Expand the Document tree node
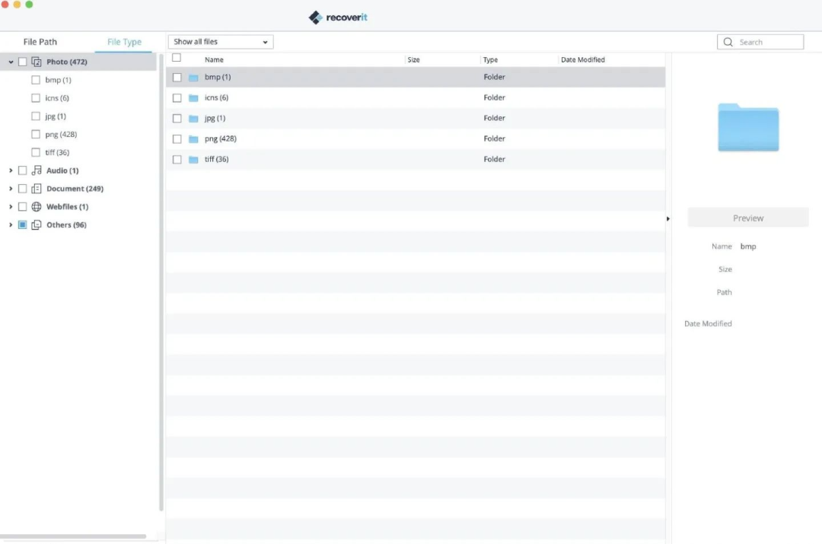This screenshot has height=544, width=822. (x=11, y=189)
